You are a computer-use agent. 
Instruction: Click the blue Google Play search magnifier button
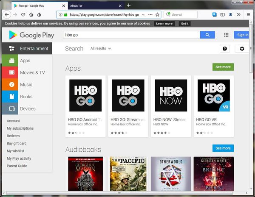(207, 35)
